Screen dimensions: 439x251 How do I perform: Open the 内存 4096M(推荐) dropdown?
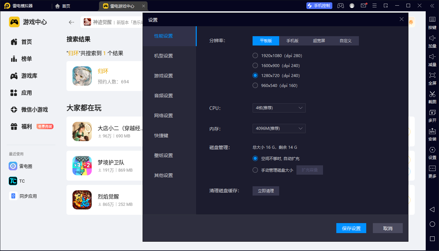(279, 128)
